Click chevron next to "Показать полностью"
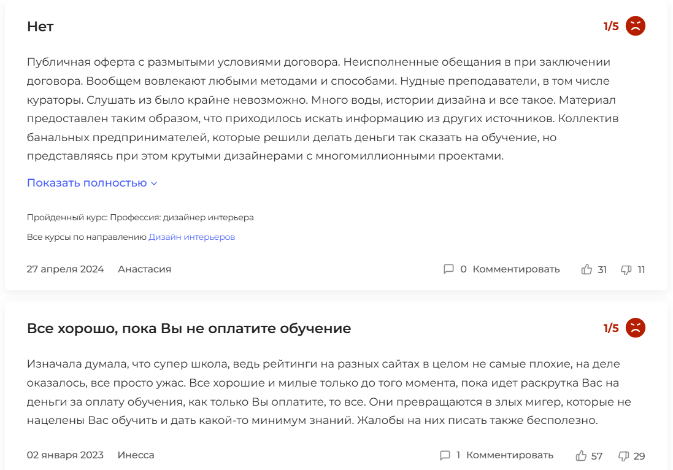The height and width of the screenshot is (470, 673). [154, 183]
